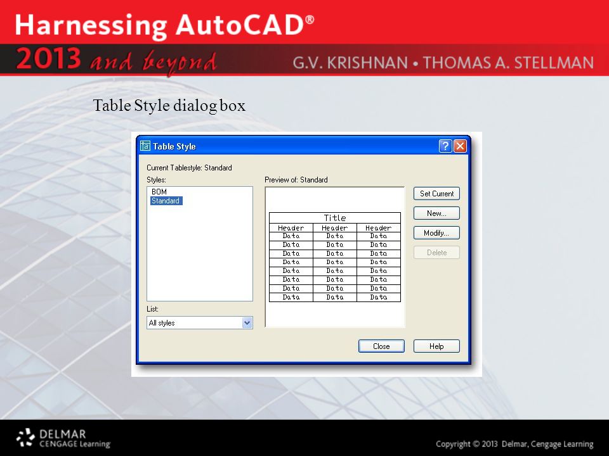Click the Table Style title bar icon

point(145,146)
